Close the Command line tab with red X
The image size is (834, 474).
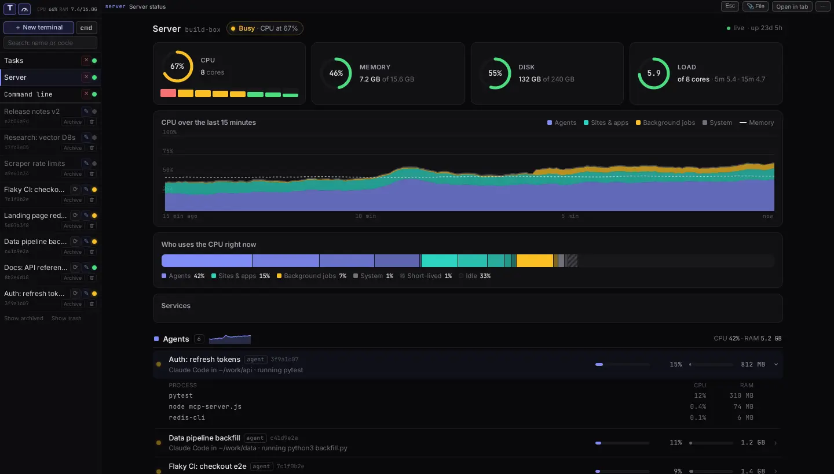click(x=86, y=94)
